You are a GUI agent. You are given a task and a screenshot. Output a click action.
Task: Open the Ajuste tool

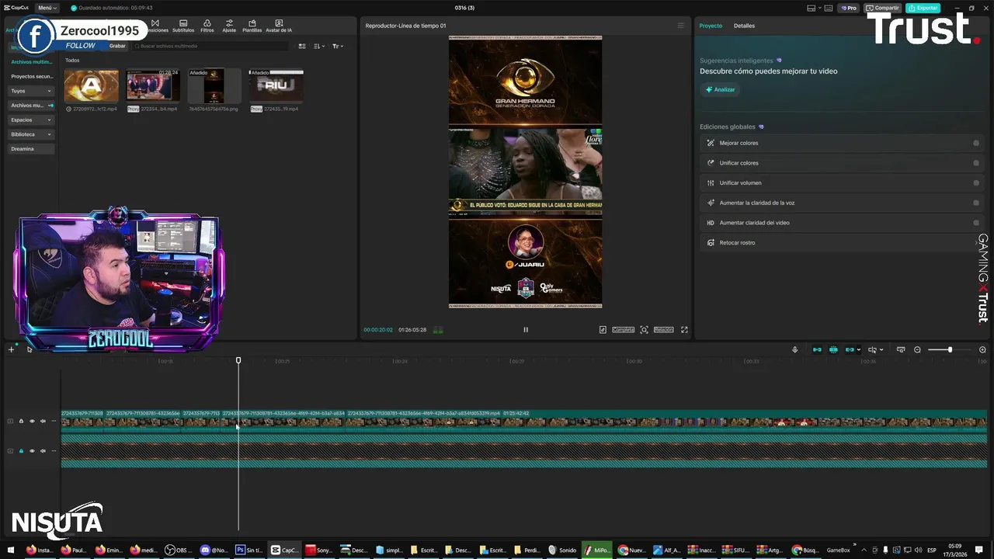(x=229, y=26)
